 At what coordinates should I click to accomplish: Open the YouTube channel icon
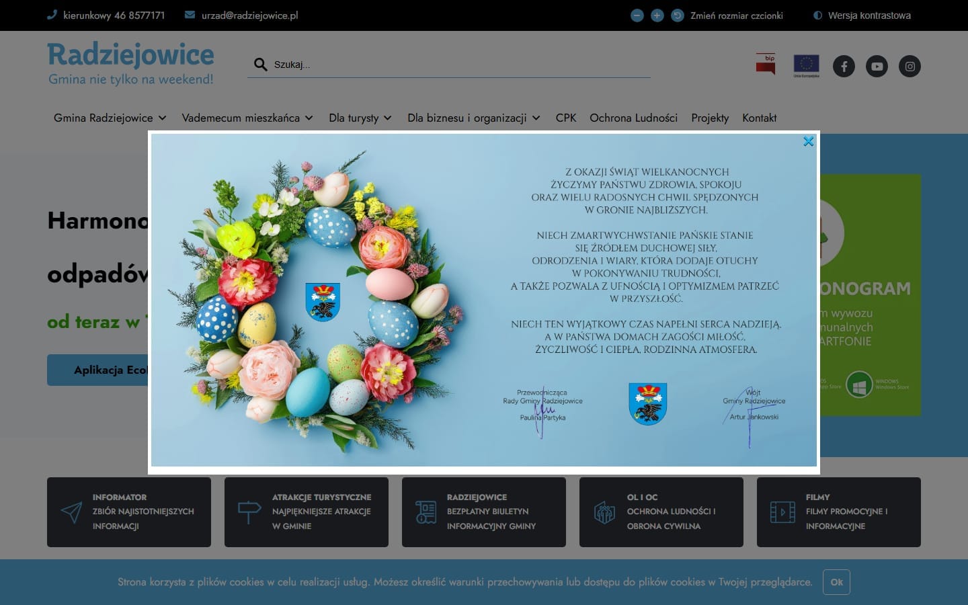[877, 66]
